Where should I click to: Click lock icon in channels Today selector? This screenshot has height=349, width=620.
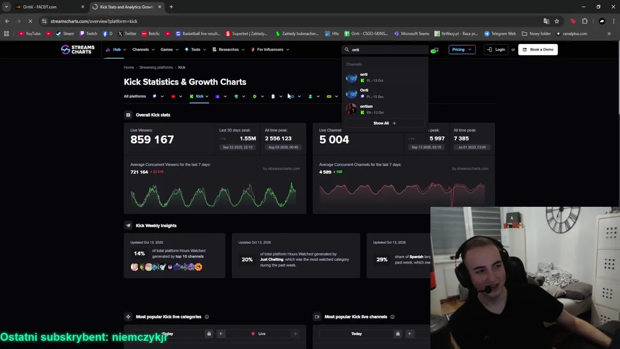398,333
